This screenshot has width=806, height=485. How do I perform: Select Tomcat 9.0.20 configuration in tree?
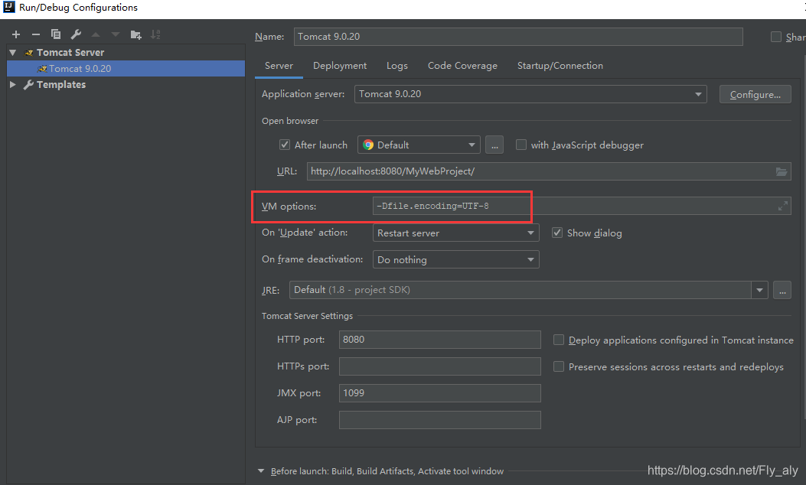[126, 68]
